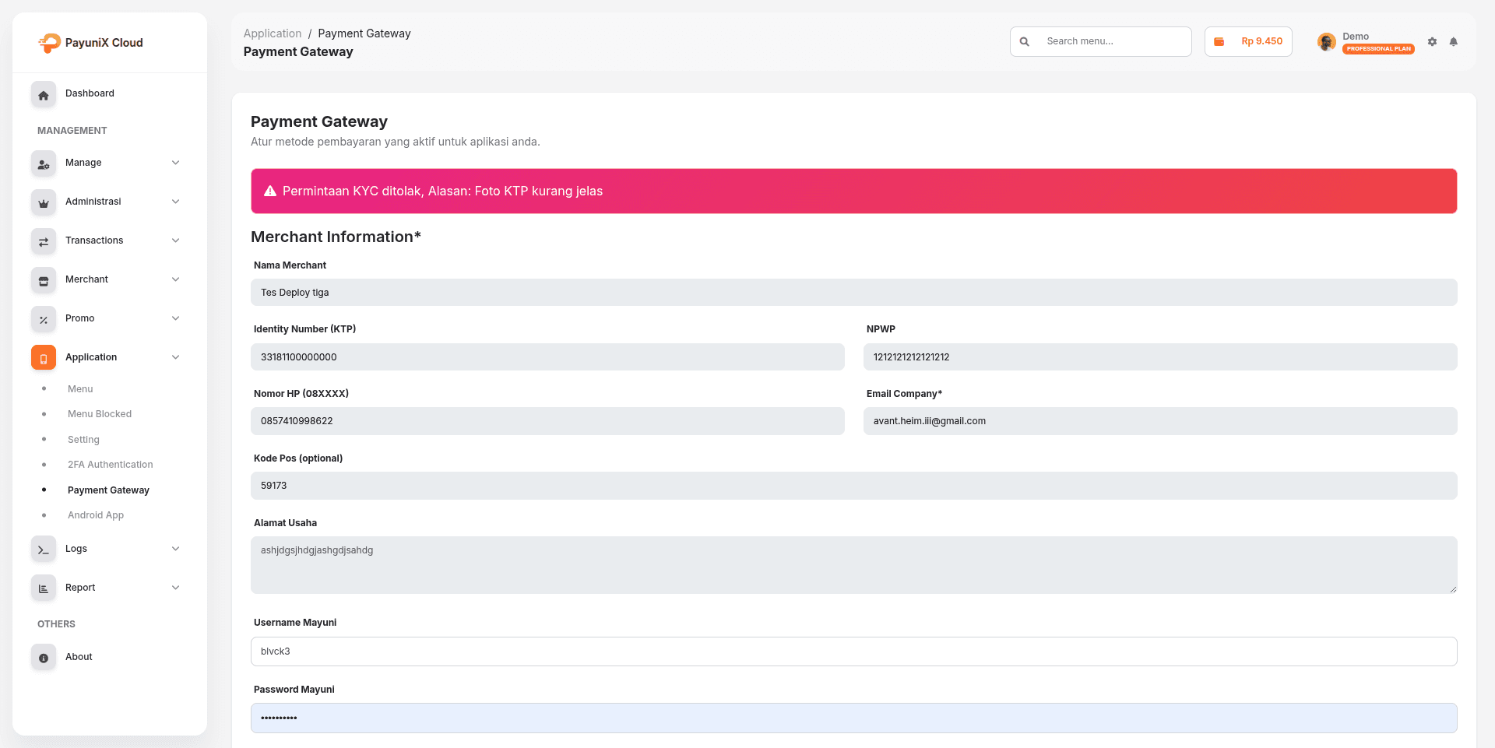This screenshot has height=748, width=1495.
Task: Open notifications bell icon
Action: (1453, 42)
